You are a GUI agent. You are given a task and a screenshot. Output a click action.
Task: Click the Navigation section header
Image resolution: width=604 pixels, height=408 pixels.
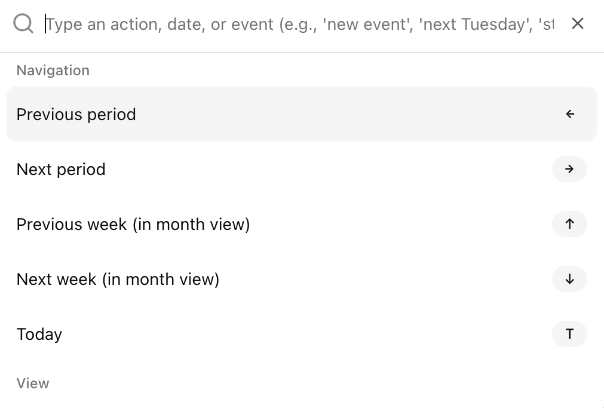[x=53, y=70]
